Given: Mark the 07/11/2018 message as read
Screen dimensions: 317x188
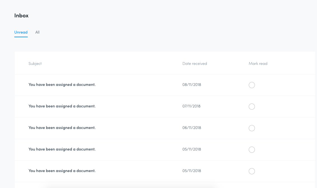Looking at the screenshot, I should (252, 107).
